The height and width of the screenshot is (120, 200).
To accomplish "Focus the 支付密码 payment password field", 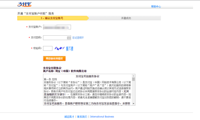I will (x=57, y=38).
